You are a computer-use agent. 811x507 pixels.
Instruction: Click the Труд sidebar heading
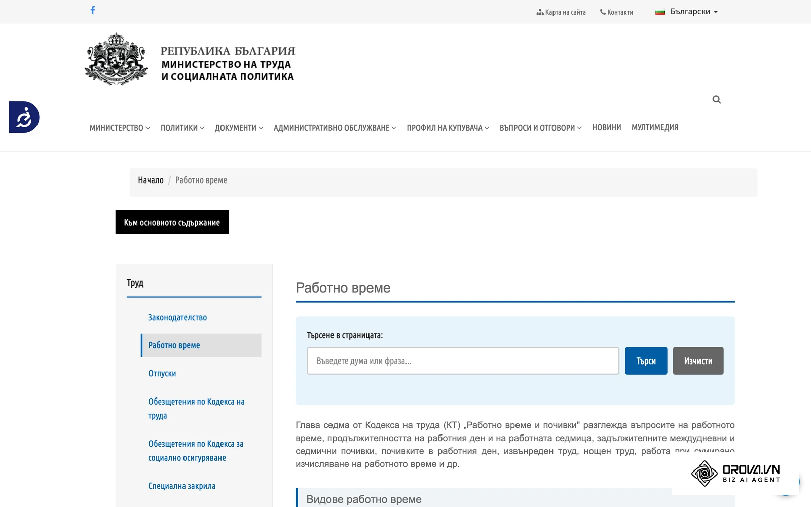(x=135, y=283)
